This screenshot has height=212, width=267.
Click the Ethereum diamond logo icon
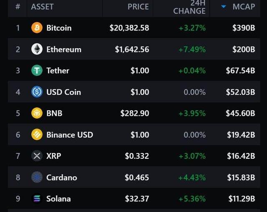(x=37, y=49)
